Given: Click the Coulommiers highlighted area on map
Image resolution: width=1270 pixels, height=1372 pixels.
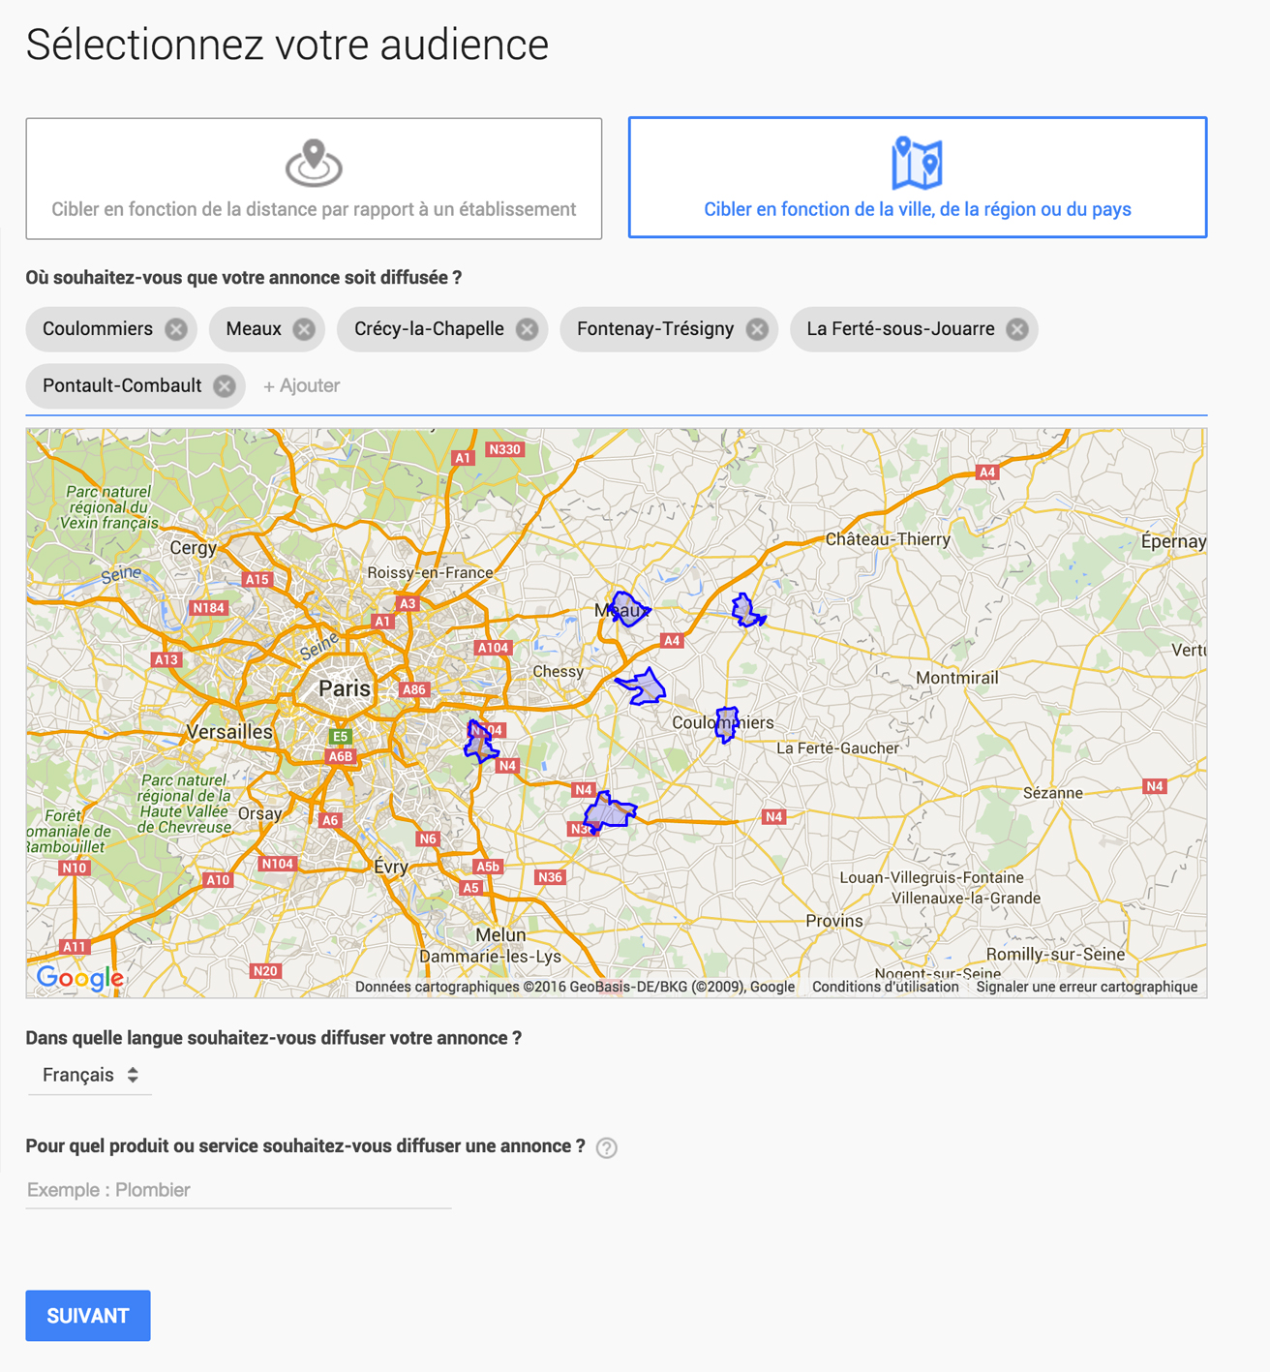Looking at the screenshot, I should coord(726,724).
